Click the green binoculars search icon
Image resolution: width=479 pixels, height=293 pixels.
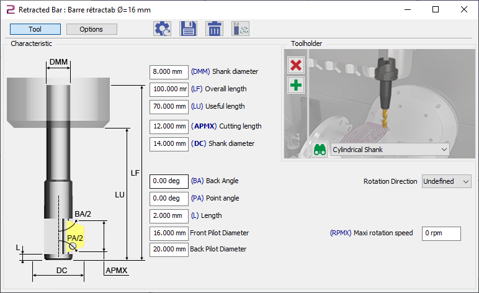click(x=320, y=150)
